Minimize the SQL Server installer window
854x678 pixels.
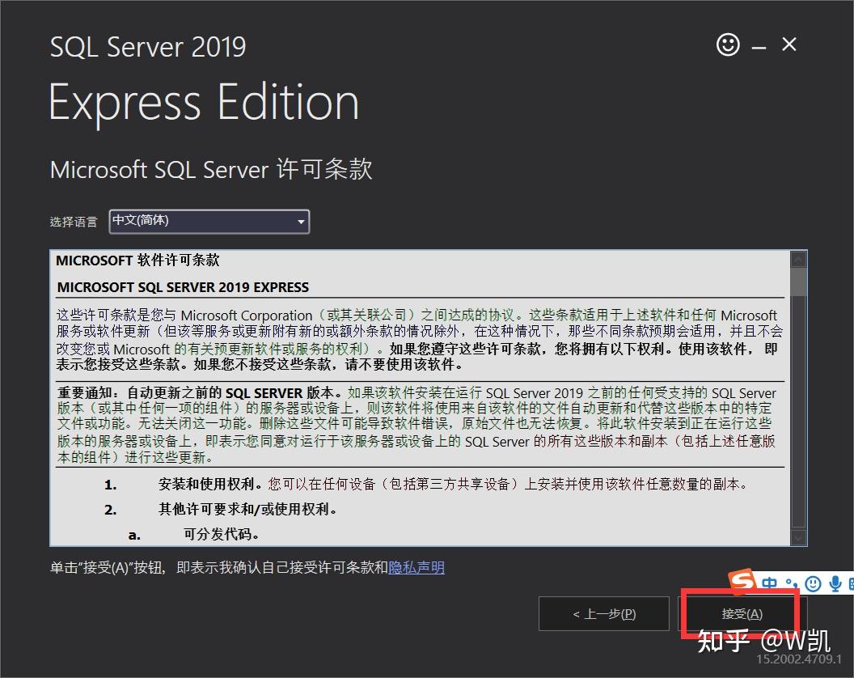[x=759, y=48]
